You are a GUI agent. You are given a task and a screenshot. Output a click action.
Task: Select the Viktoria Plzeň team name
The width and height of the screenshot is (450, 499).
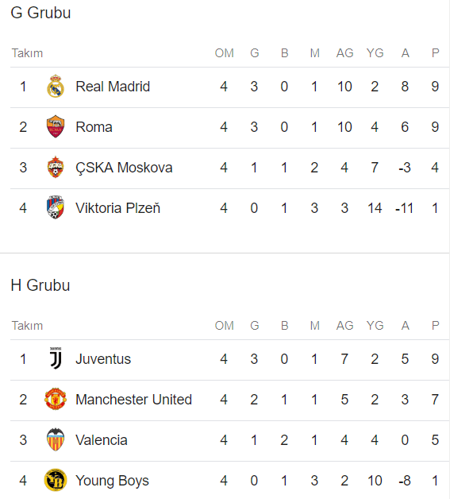pos(118,208)
